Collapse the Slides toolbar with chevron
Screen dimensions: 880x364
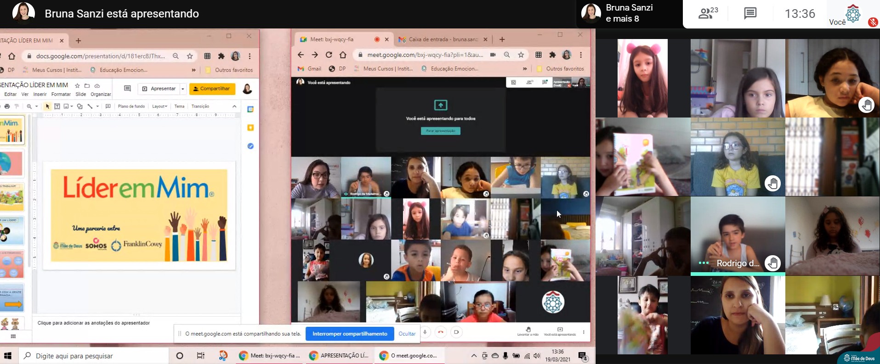[234, 106]
